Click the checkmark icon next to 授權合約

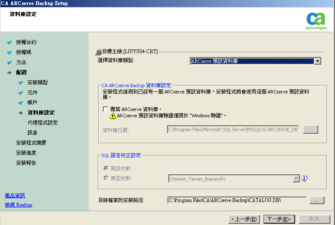pyautogui.click(x=9, y=42)
